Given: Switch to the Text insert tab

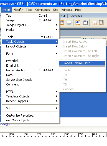Looking at the screenshot, I should [x=62, y=16].
